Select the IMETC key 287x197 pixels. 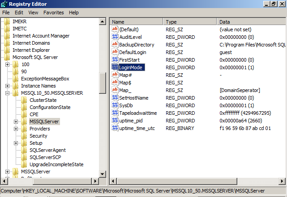19,29
